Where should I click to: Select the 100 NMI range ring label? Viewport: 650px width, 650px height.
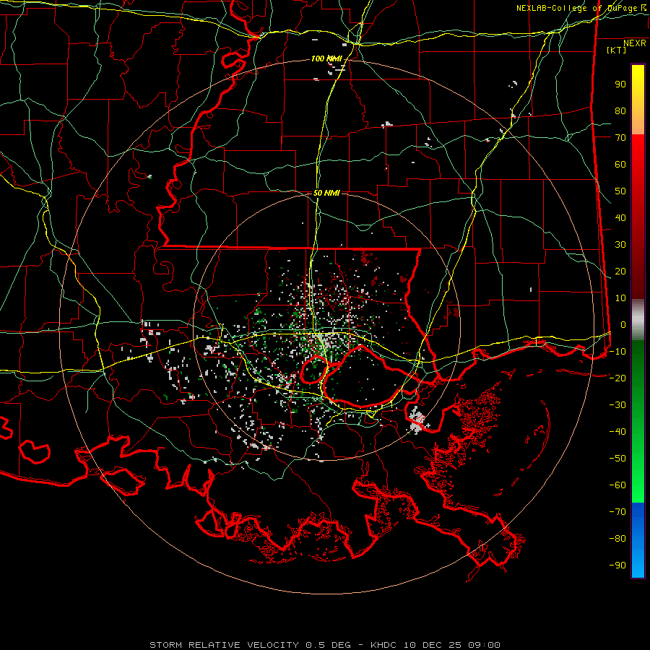point(326,59)
